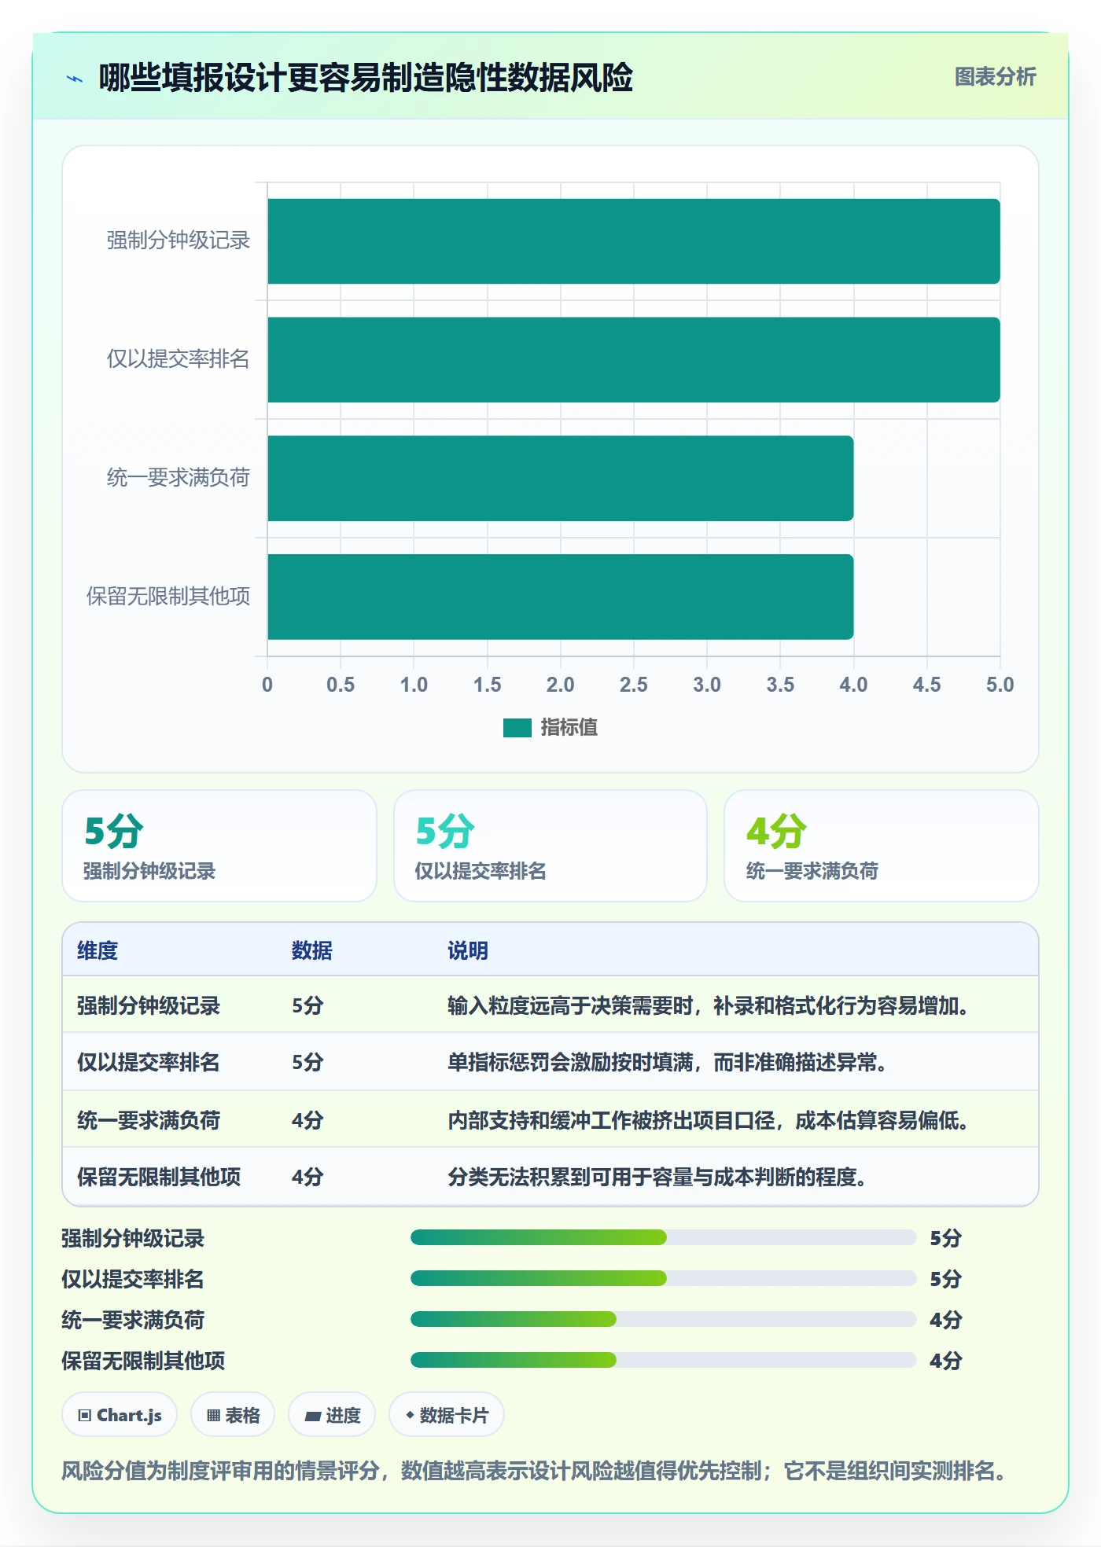This screenshot has width=1101, height=1547.
Task: Click the title 哪些填报设计更容易制造隐性数据风险
Action: [x=366, y=78]
